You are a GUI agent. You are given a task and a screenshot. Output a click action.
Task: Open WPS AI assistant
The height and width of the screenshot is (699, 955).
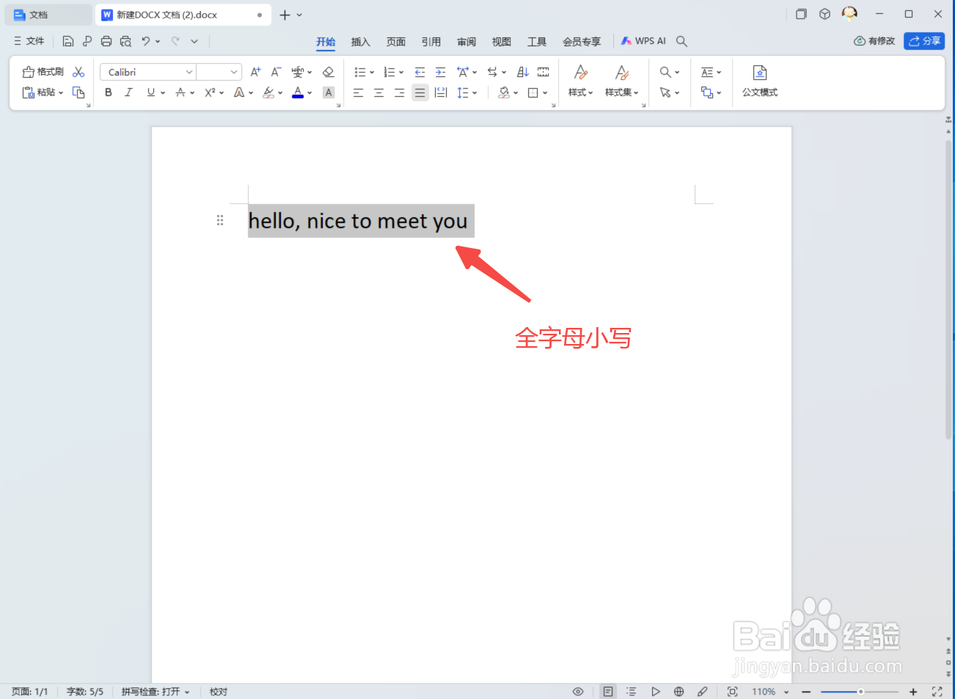[x=643, y=41]
